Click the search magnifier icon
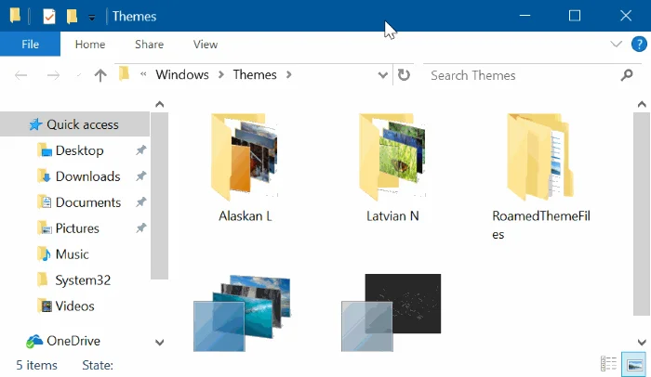Image resolution: width=651 pixels, height=377 pixels. coord(627,75)
